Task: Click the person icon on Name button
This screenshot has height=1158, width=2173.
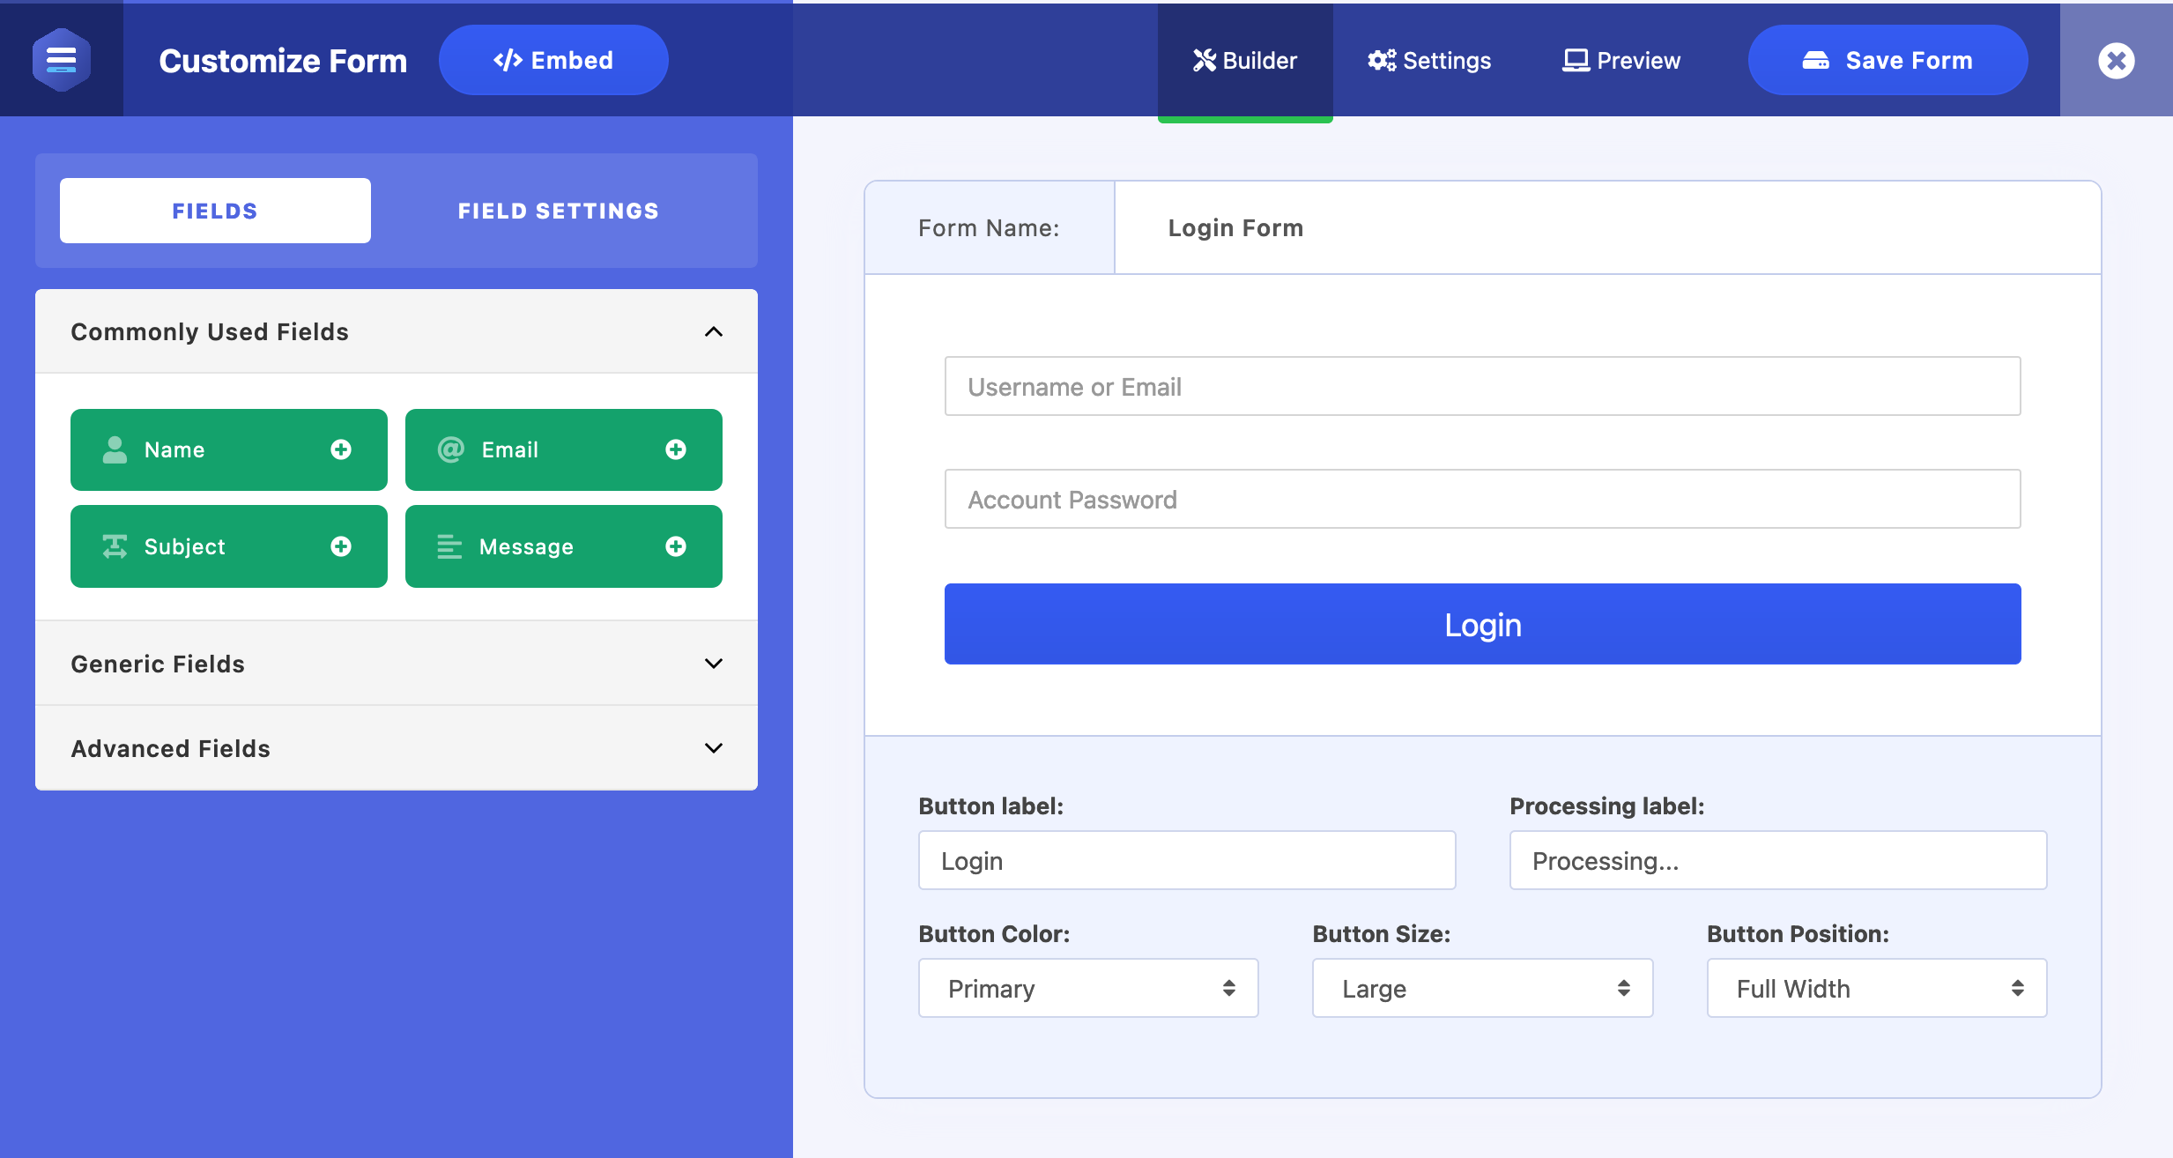Action: pos(115,449)
